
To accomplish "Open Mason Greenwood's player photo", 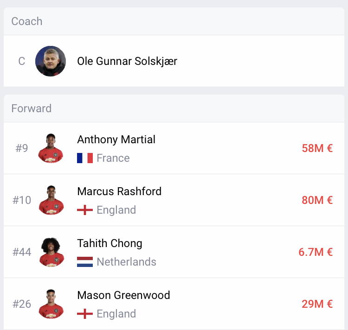I will [x=51, y=304].
